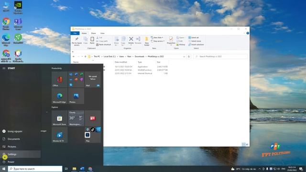Click the red X Delete icon

(131, 39)
